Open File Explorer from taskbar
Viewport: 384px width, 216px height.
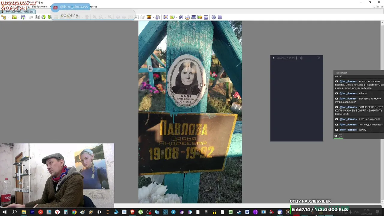tap(23, 212)
